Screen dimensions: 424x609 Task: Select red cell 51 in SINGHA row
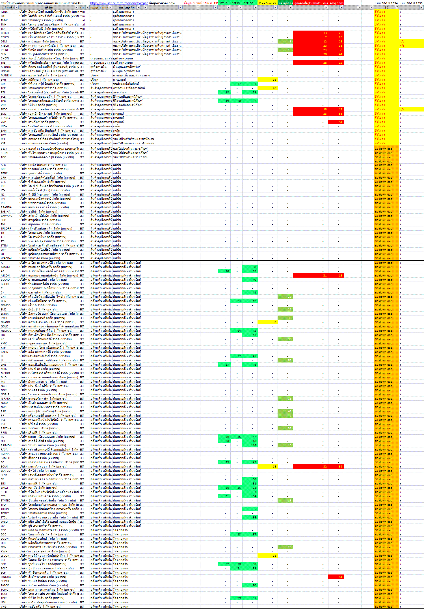pos(336,577)
